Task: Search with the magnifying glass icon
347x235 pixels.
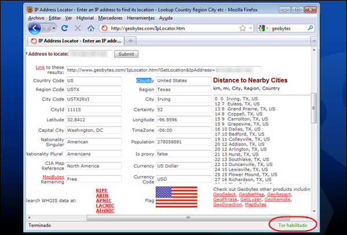Action: point(311,28)
